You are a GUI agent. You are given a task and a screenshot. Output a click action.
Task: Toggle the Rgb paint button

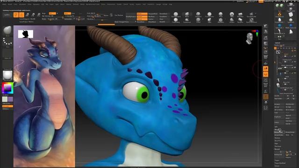point(52,14)
